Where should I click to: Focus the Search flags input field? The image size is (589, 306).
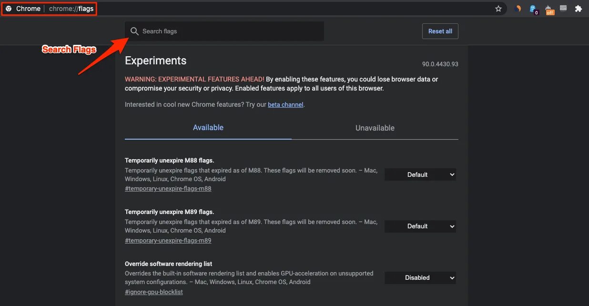229,31
